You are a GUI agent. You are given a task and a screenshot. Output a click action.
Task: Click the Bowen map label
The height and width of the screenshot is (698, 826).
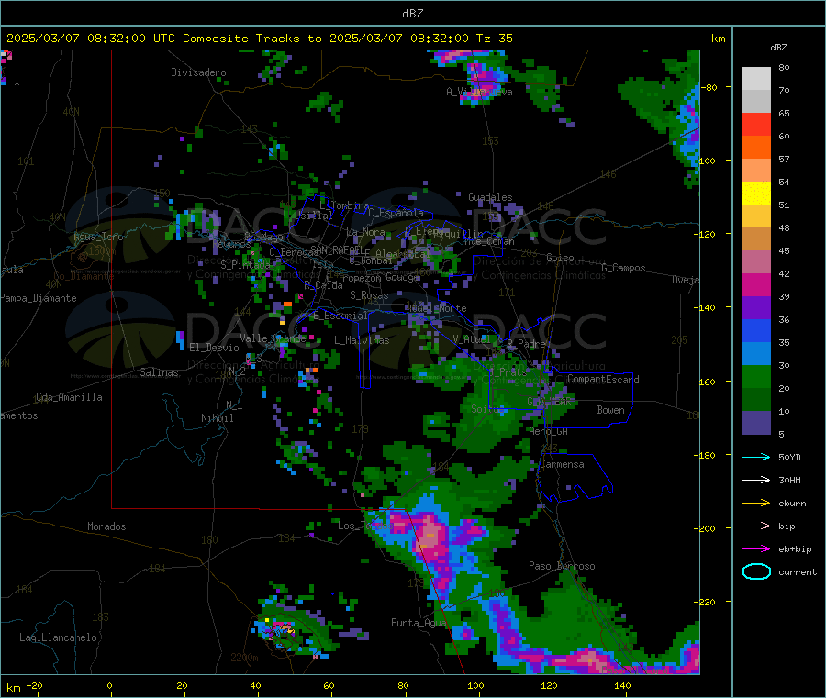coord(610,410)
